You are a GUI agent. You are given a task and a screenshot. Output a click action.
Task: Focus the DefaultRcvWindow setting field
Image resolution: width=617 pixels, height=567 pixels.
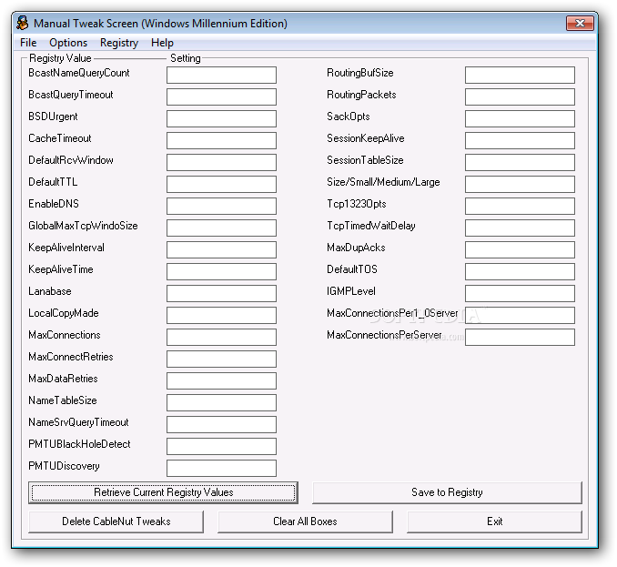pos(221,162)
